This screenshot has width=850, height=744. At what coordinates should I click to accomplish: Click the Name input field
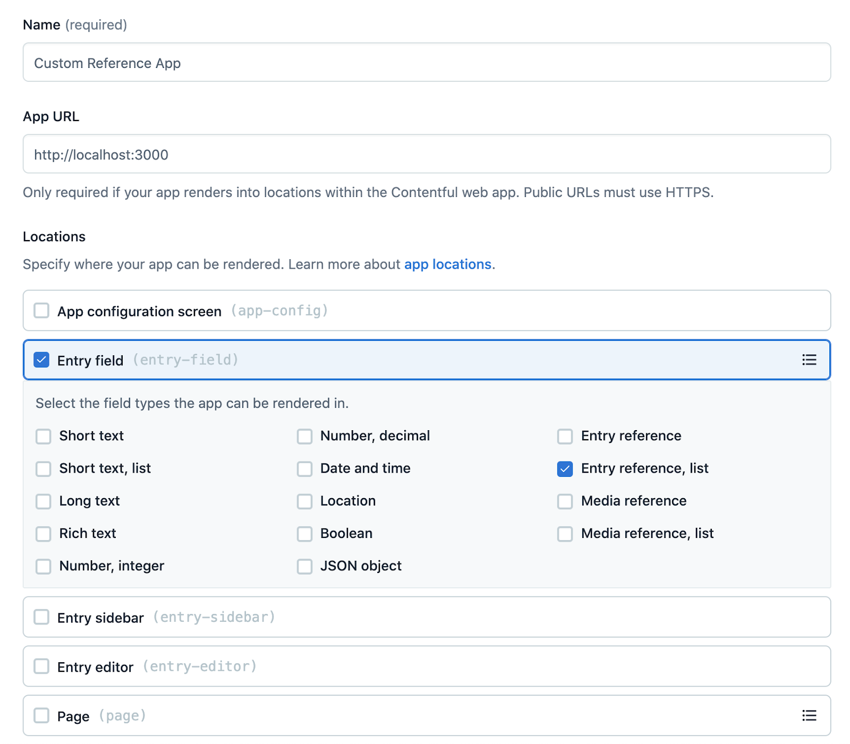(427, 63)
